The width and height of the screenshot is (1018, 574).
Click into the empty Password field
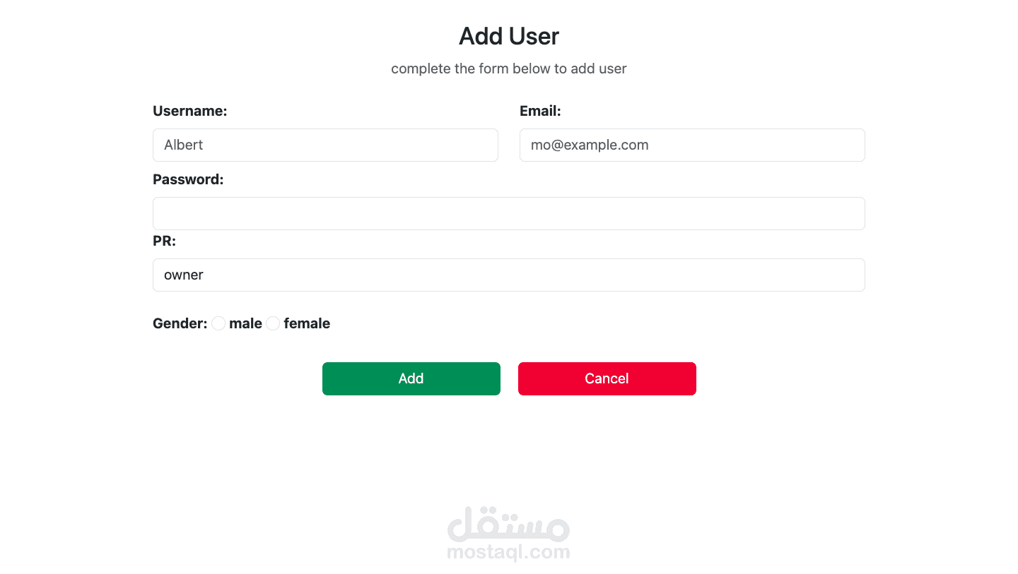(509, 213)
